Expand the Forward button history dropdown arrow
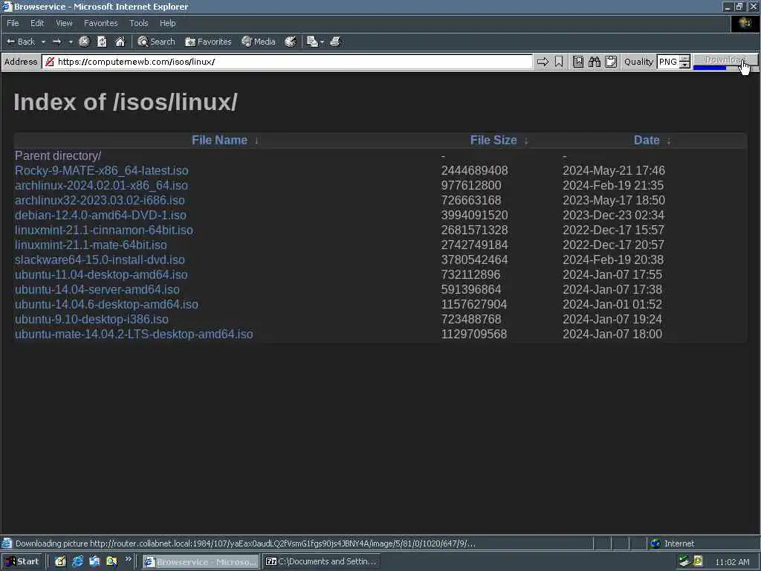Viewport: 761px width, 571px height. point(71,42)
